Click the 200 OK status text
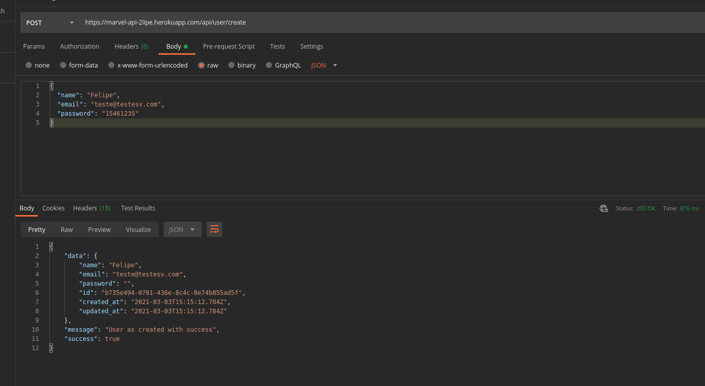The width and height of the screenshot is (705, 386). pos(645,208)
